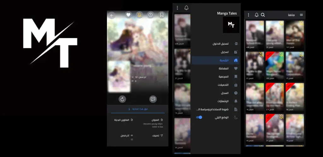Click the search magnifier on the مانغا screen
The height and width of the screenshot is (157, 323).
pos(263,15)
